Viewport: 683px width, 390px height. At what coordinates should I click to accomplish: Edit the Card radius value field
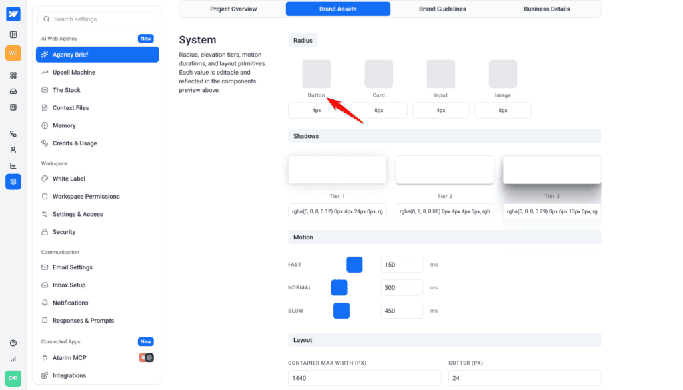pyautogui.click(x=379, y=111)
